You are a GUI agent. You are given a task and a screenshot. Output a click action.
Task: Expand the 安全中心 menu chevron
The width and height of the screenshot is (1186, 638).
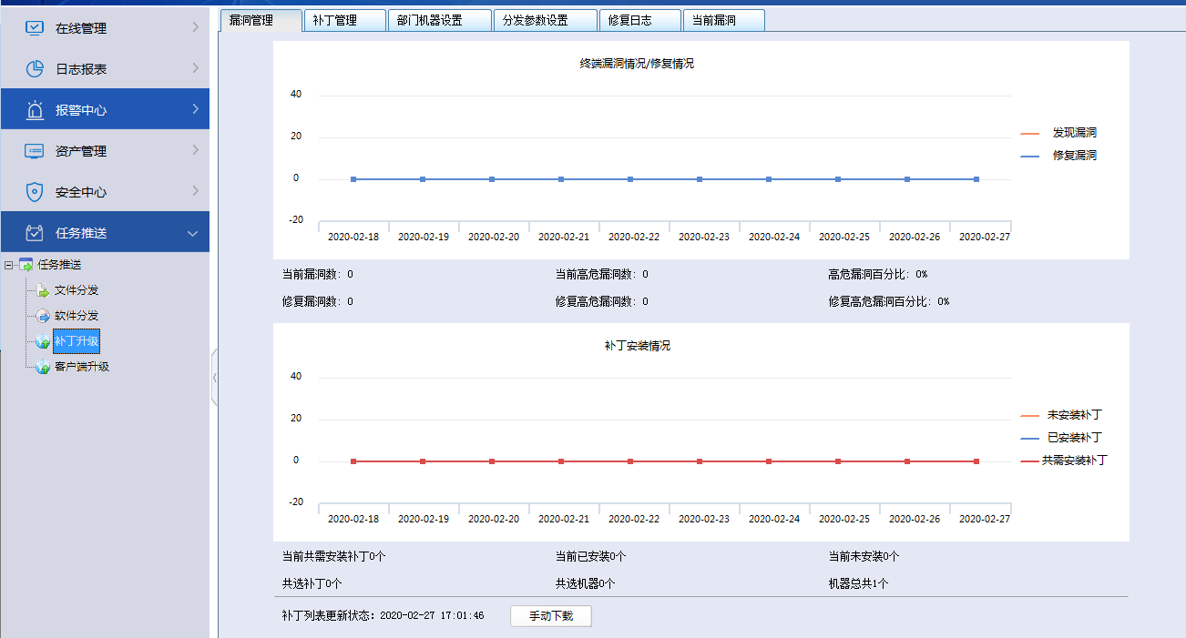tap(195, 192)
